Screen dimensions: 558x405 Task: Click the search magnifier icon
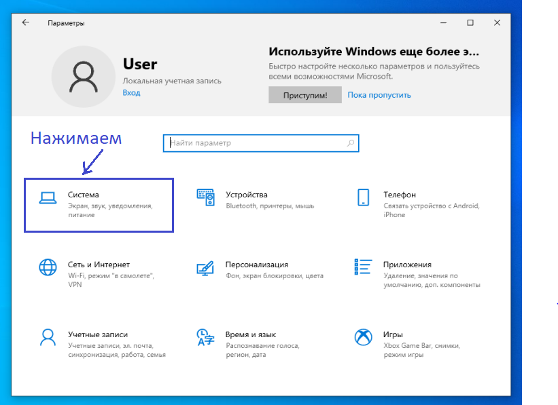click(x=351, y=143)
